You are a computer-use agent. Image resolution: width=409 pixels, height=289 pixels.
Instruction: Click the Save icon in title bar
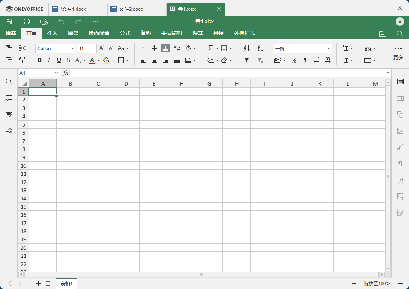pyautogui.click(x=9, y=22)
